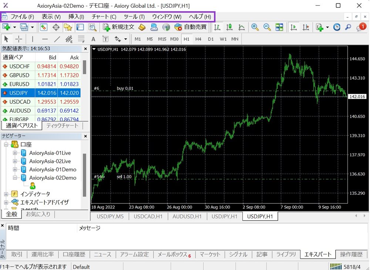
Task: Close the 気配値表示 market watch panel
Action: pos(85,49)
